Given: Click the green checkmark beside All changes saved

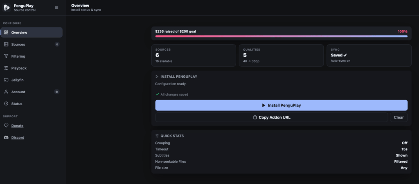Looking at the screenshot, I should coord(157,94).
